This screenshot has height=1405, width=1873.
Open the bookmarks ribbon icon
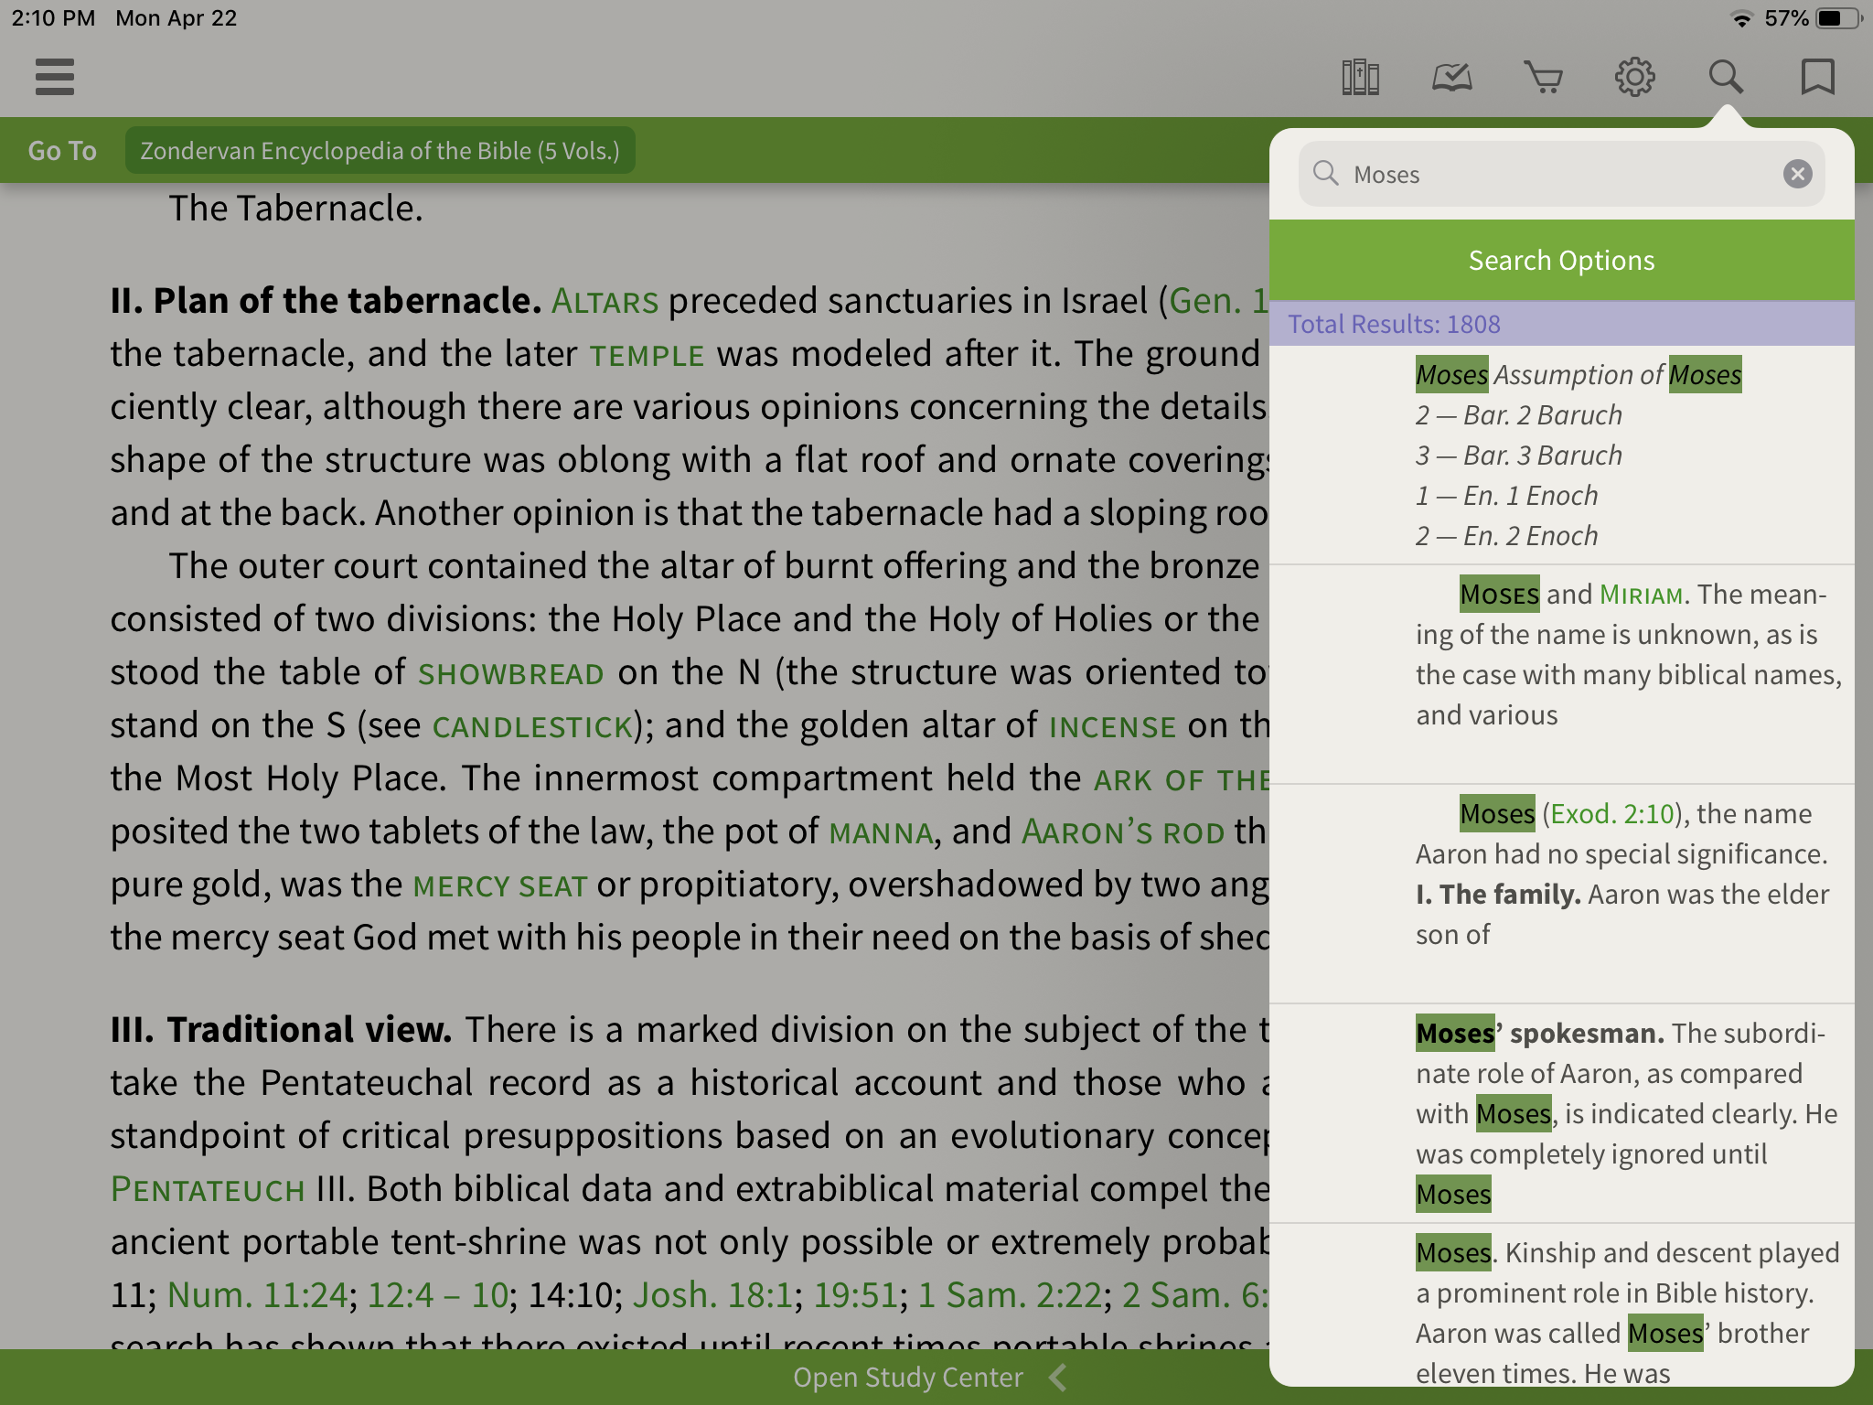pos(1817,77)
